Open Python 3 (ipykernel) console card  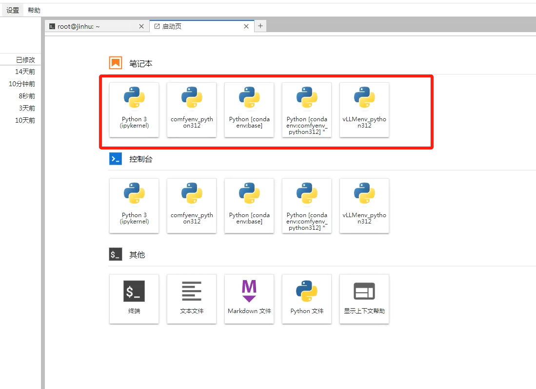[134, 206]
